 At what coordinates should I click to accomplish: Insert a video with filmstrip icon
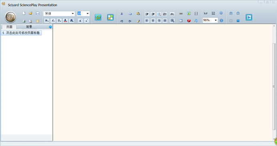(x=196, y=14)
